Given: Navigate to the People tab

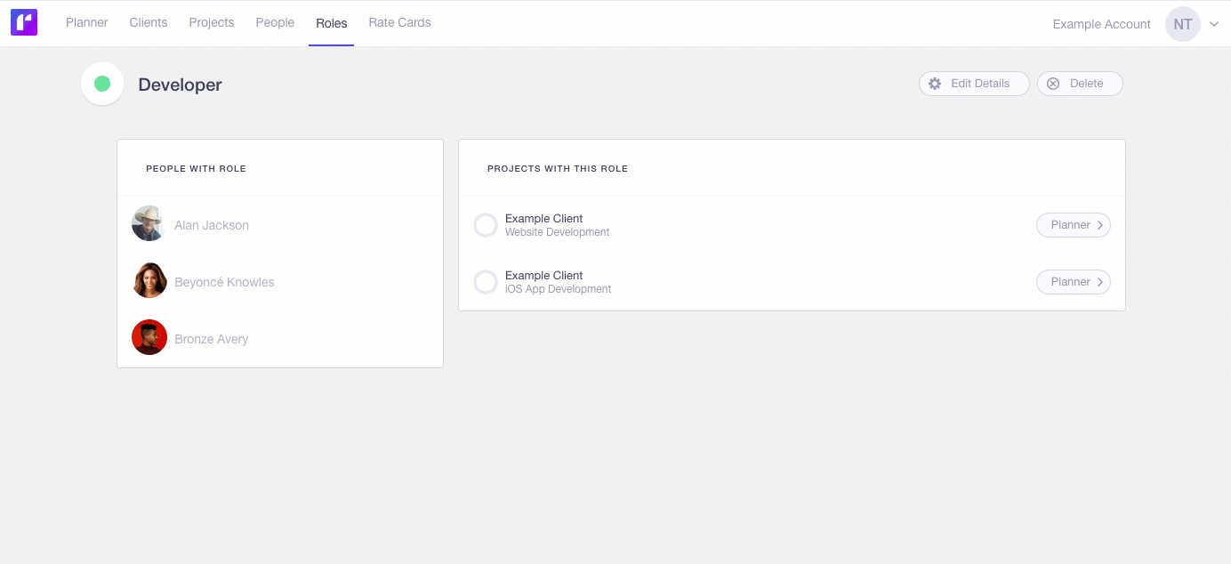Looking at the screenshot, I should click(275, 23).
